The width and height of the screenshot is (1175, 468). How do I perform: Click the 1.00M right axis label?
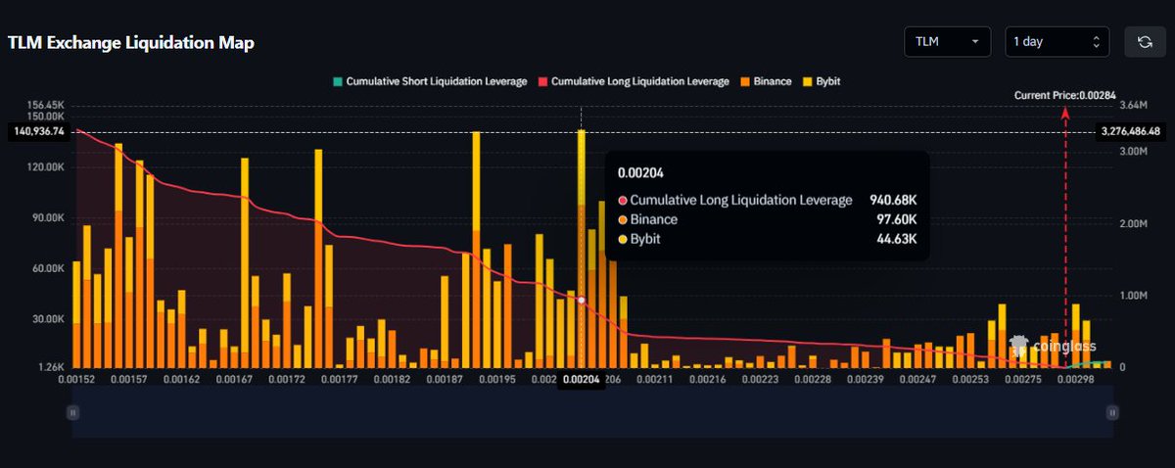(1134, 296)
